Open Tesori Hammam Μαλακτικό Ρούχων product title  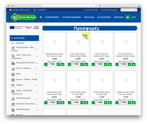pos(102,55)
